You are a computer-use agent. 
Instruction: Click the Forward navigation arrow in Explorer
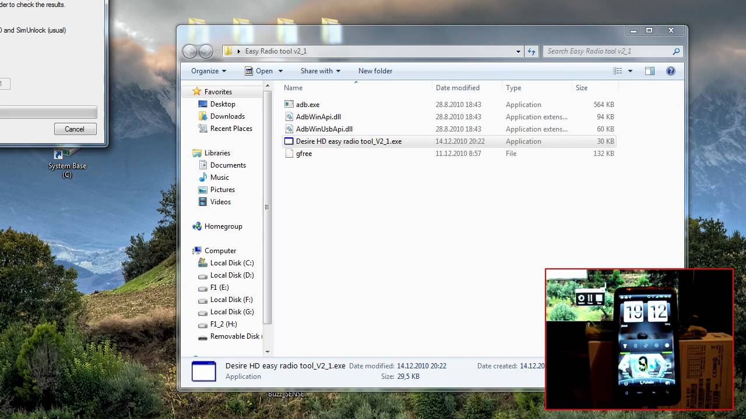pyautogui.click(x=206, y=51)
